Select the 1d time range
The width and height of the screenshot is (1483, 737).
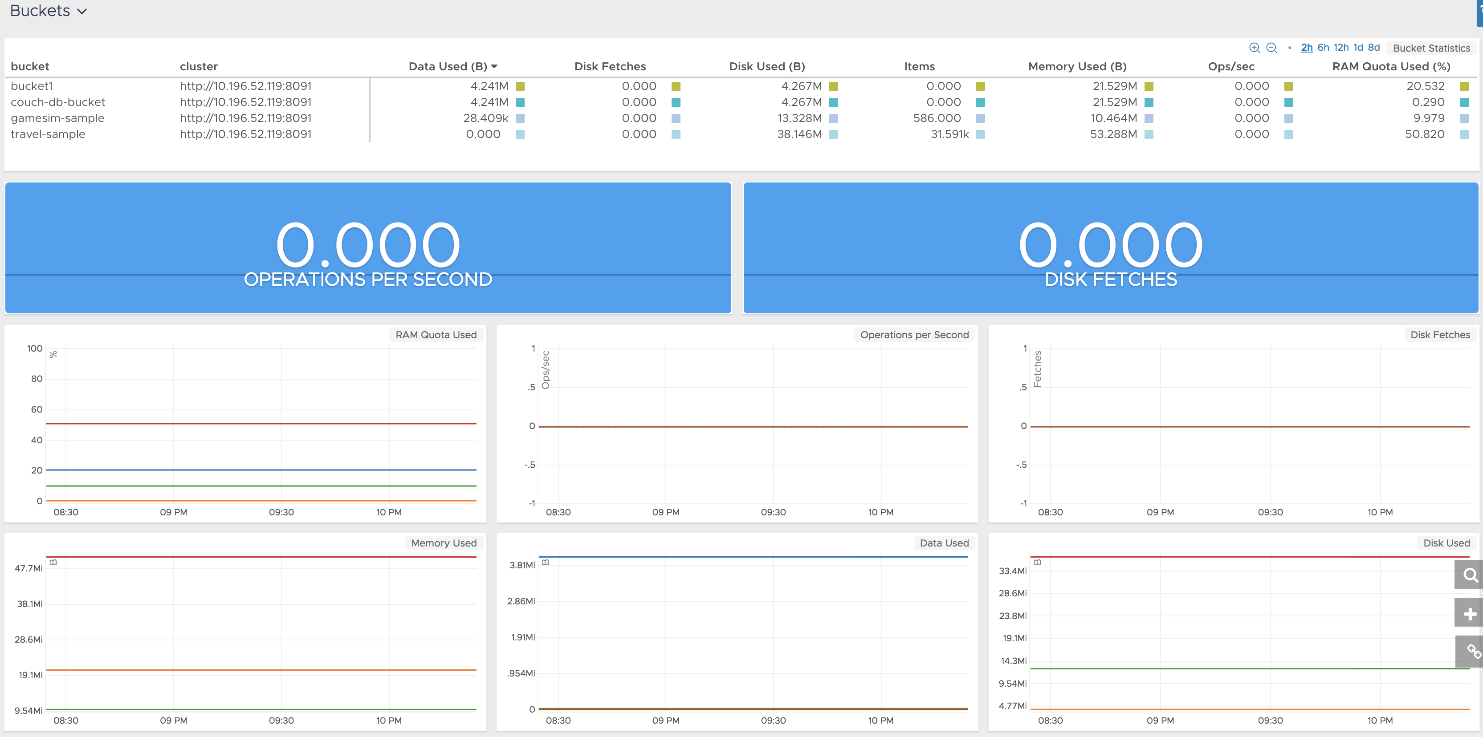(1358, 48)
